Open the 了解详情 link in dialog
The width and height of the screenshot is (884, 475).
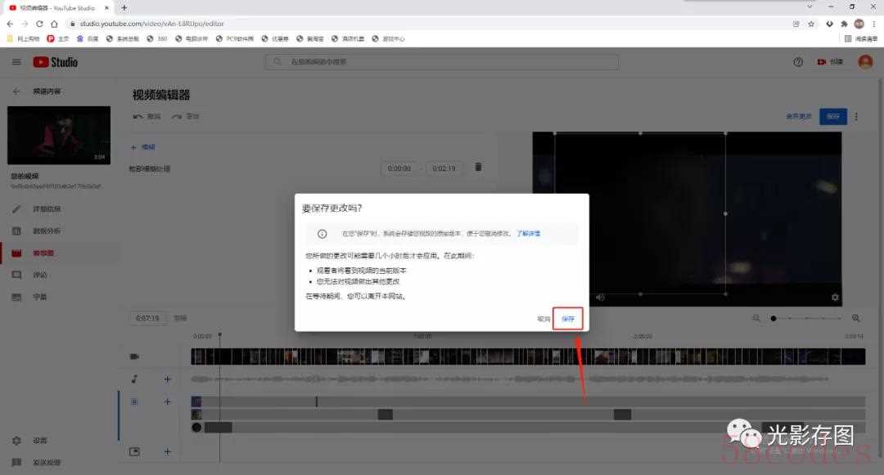click(528, 233)
